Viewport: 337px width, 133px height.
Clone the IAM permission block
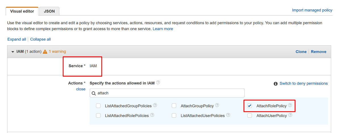[301, 52]
